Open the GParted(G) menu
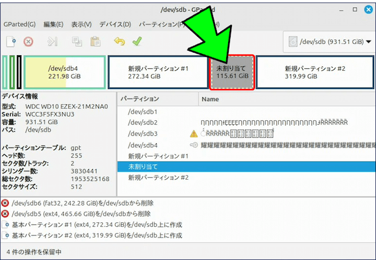 click(19, 24)
